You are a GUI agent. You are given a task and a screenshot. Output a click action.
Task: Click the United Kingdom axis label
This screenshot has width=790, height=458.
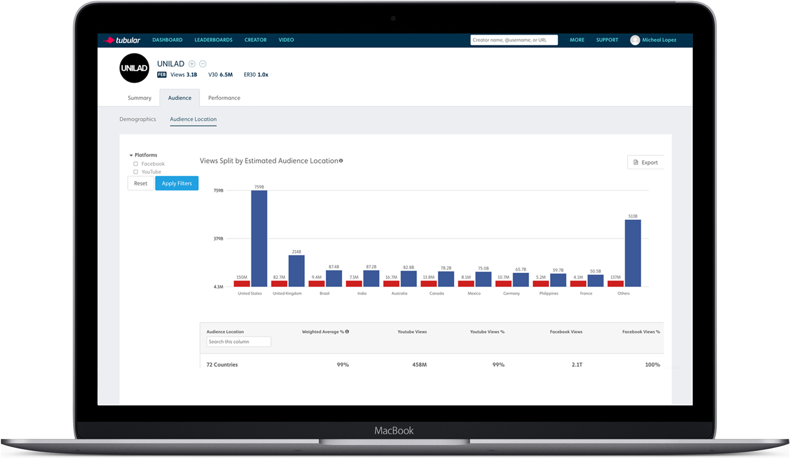(287, 294)
